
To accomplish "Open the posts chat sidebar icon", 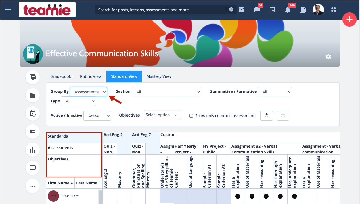I will [x=33, y=77].
